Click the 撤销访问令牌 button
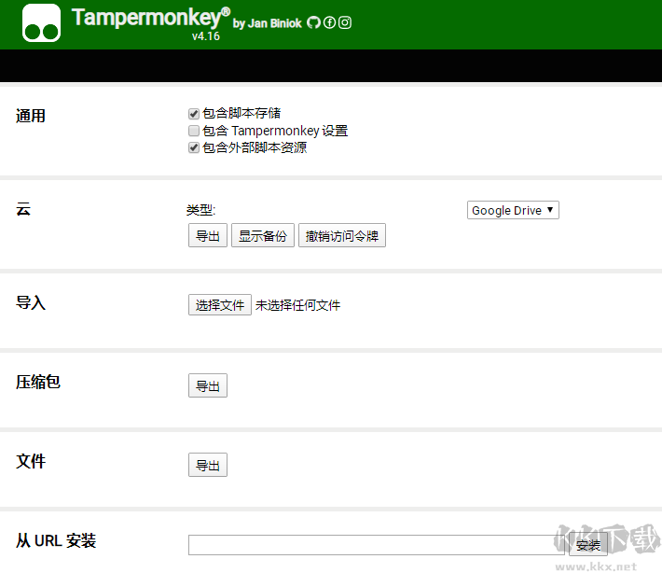The image size is (662, 573). [x=341, y=236]
